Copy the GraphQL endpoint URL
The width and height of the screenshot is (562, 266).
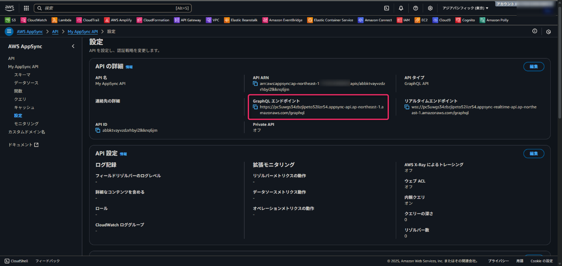point(255,107)
